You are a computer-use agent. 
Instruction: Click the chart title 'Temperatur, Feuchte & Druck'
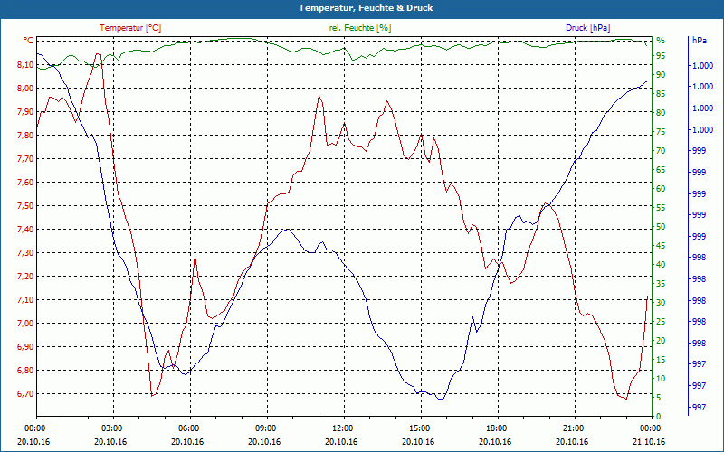click(x=366, y=8)
